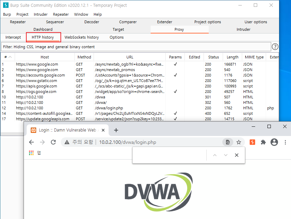Switch to the Intruder tool tab

click(x=244, y=29)
